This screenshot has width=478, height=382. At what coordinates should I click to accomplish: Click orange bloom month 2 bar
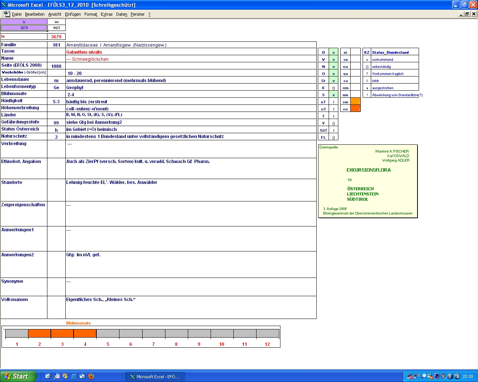(x=40, y=334)
